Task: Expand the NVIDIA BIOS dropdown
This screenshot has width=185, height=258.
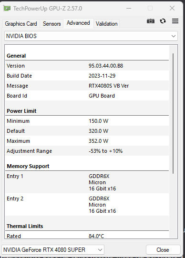Action: [91, 36]
